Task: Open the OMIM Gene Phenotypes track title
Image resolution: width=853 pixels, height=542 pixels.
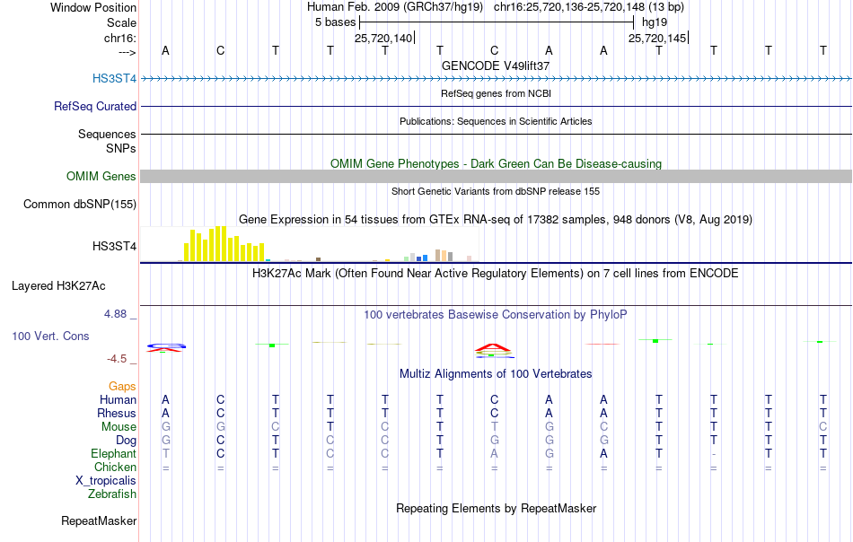Action: tap(496, 163)
